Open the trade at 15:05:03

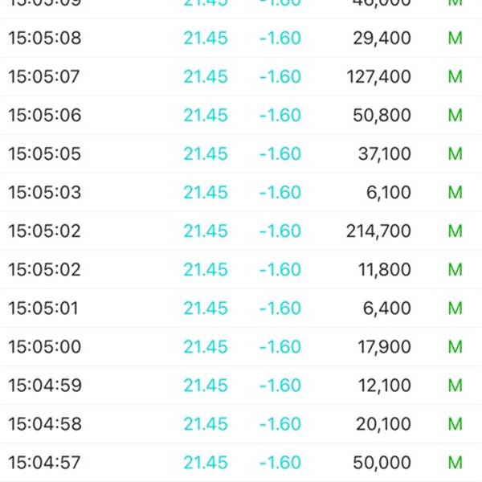[x=45, y=193]
